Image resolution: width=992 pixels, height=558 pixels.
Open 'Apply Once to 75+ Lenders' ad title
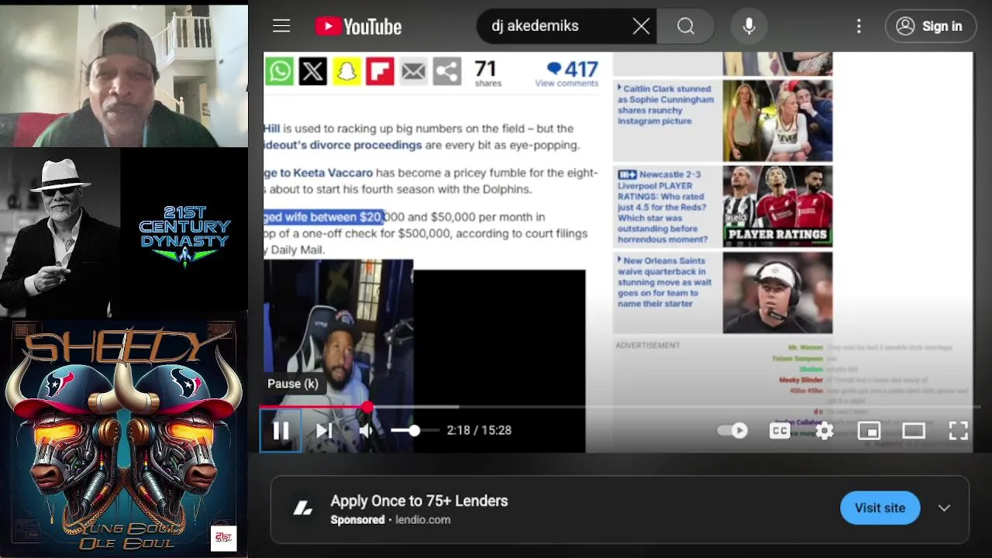tap(419, 501)
